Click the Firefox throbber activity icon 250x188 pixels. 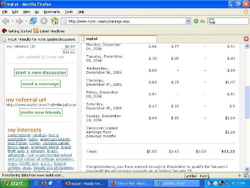pyautogui.click(x=246, y=12)
